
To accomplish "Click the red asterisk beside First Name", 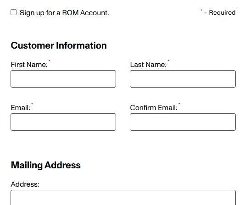I will pyautogui.click(x=50, y=61).
